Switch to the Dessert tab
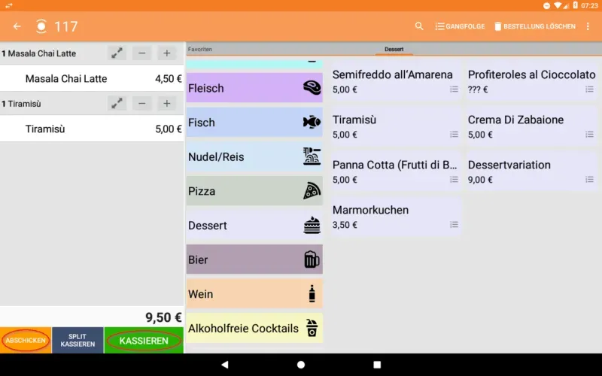The width and height of the screenshot is (602, 376). click(394, 49)
